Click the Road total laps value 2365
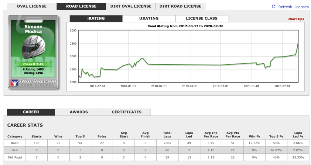This screenshot has height=165, width=311. (167, 143)
